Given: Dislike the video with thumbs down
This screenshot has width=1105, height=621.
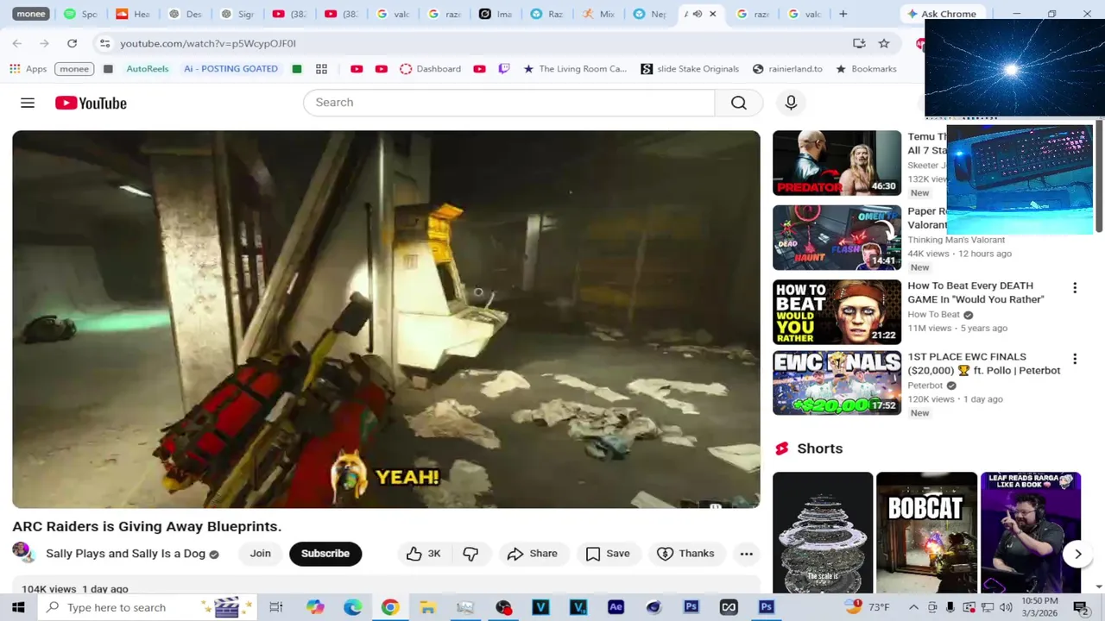Looking at the screenshot, I should click(470, 554).
